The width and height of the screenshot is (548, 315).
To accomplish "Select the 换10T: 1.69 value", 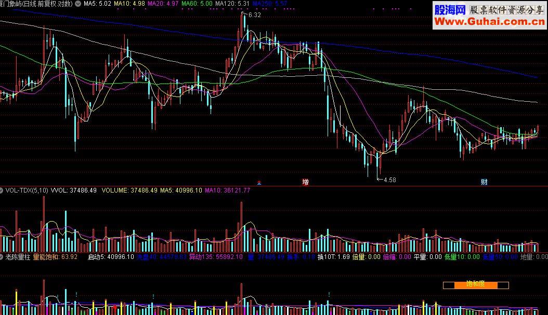I will pos(334,257).
